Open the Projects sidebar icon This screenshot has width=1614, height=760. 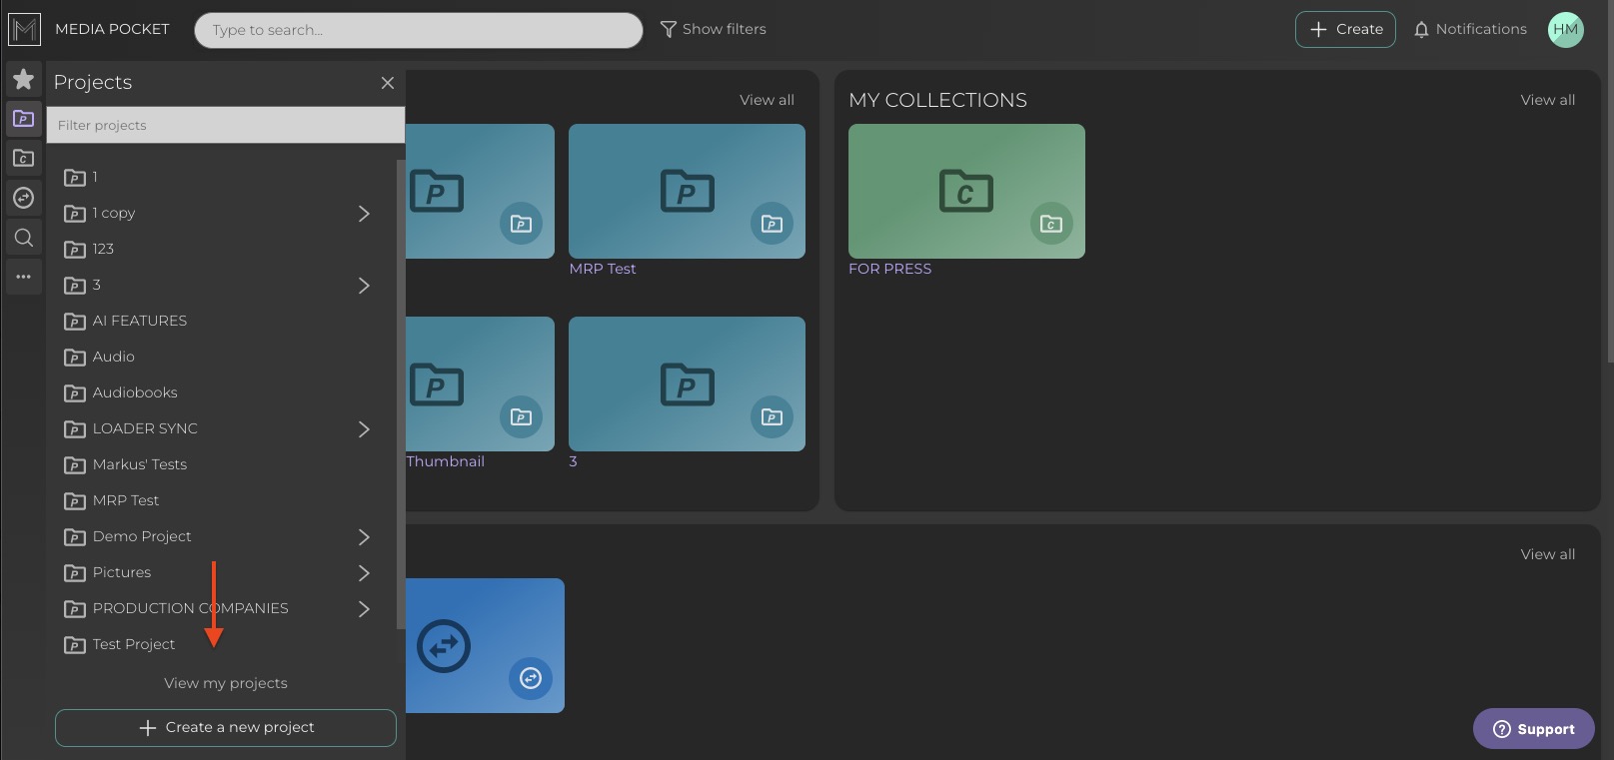click(x=24, y=119)
